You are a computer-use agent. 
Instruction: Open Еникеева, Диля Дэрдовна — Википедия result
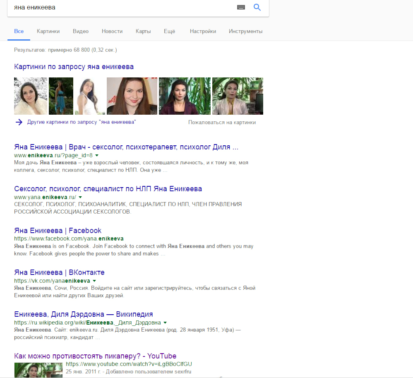click(x=84, y=314)
